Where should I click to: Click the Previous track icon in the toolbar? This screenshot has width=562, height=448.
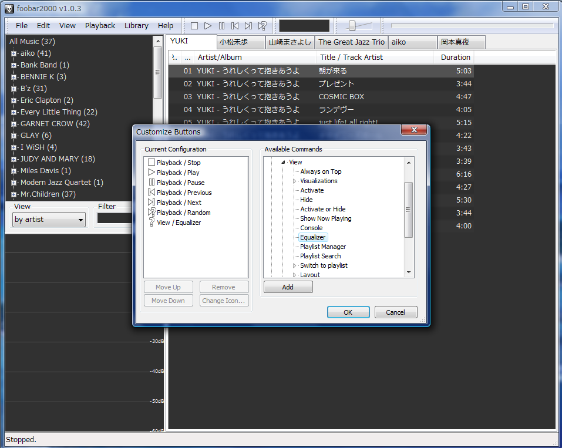[235, 26]
